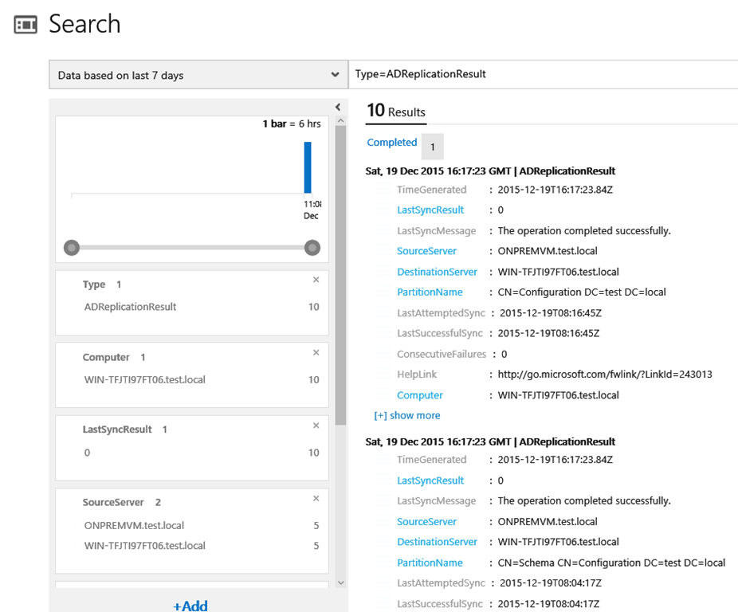Click the right time range slider handle

point(312,248)
